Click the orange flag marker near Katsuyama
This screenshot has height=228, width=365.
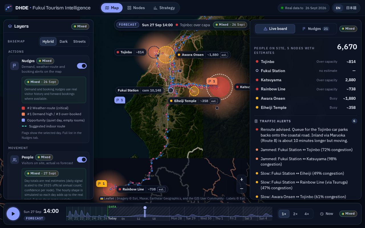212,81
